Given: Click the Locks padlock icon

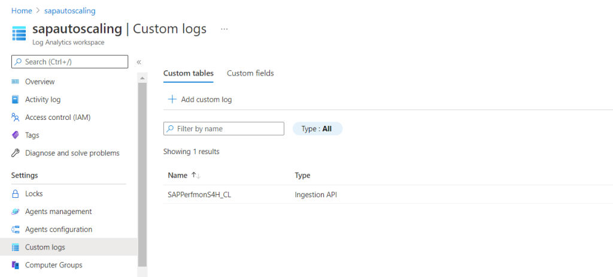Looking at the screenshot, I should tap(15, 194).
